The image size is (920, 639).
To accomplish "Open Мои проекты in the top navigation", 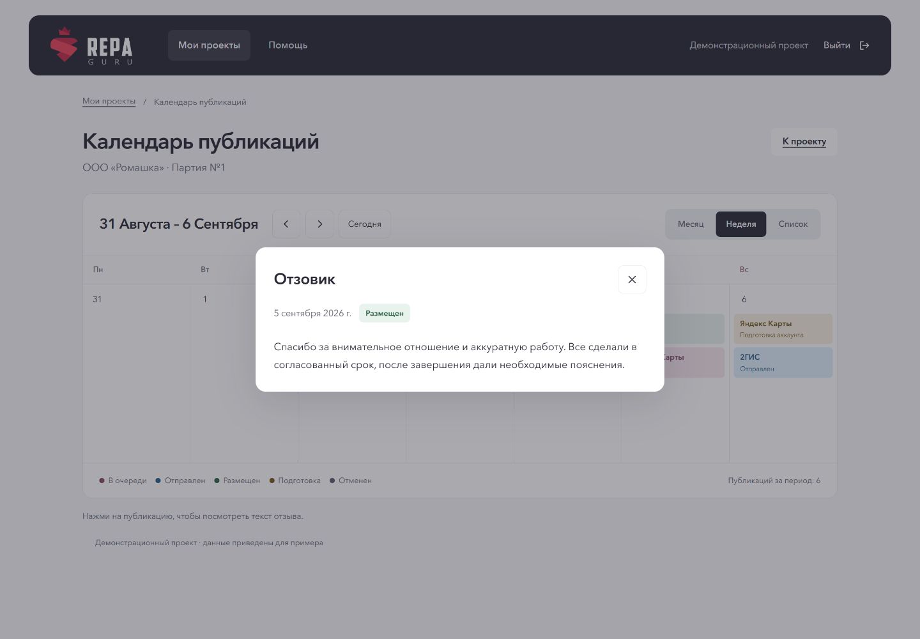I will pyautogui.click(x=209, y=45).
